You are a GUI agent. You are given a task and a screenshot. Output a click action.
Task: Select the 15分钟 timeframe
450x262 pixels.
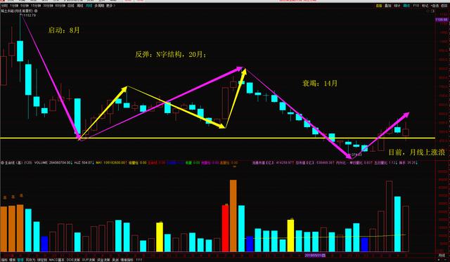click(36, 6)
